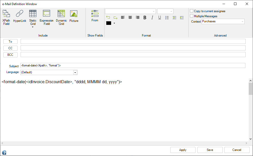Minimize the e-Mail Definition Window
The image size is (253, 156).
[224, 4]
